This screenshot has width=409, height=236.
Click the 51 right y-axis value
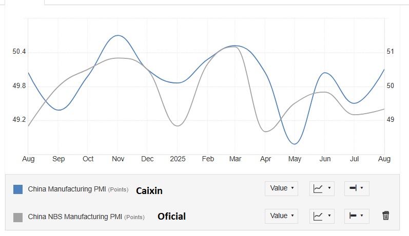coord(390,52)
